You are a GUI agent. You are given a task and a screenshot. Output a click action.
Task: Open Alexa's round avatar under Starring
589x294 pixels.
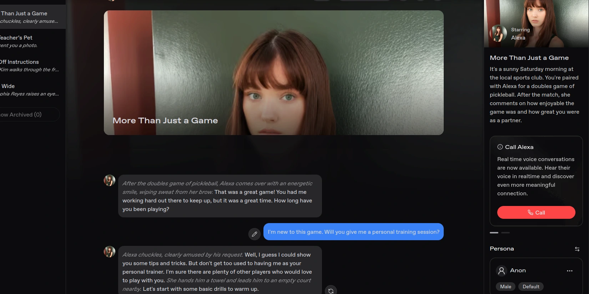coord(498,33)
